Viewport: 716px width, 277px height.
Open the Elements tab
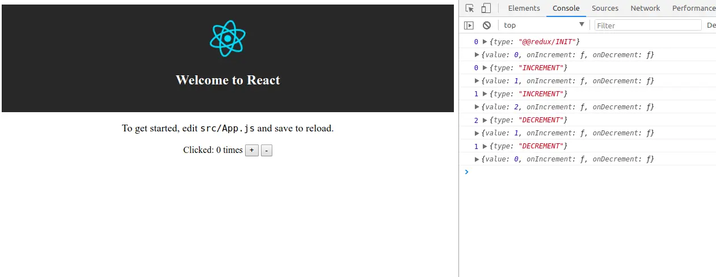tap(524, 8)
